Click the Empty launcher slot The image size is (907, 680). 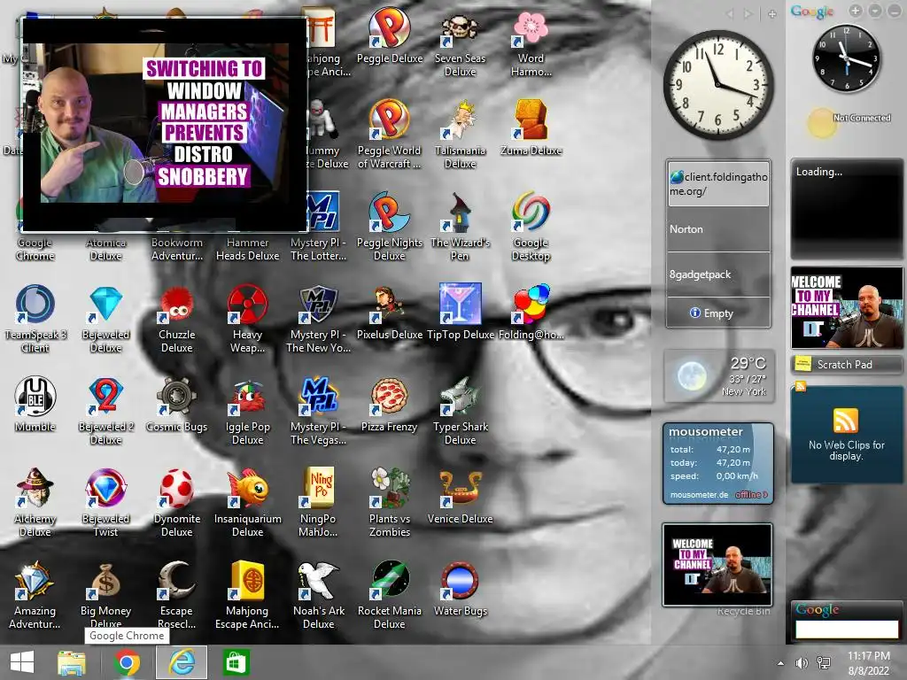718,313
